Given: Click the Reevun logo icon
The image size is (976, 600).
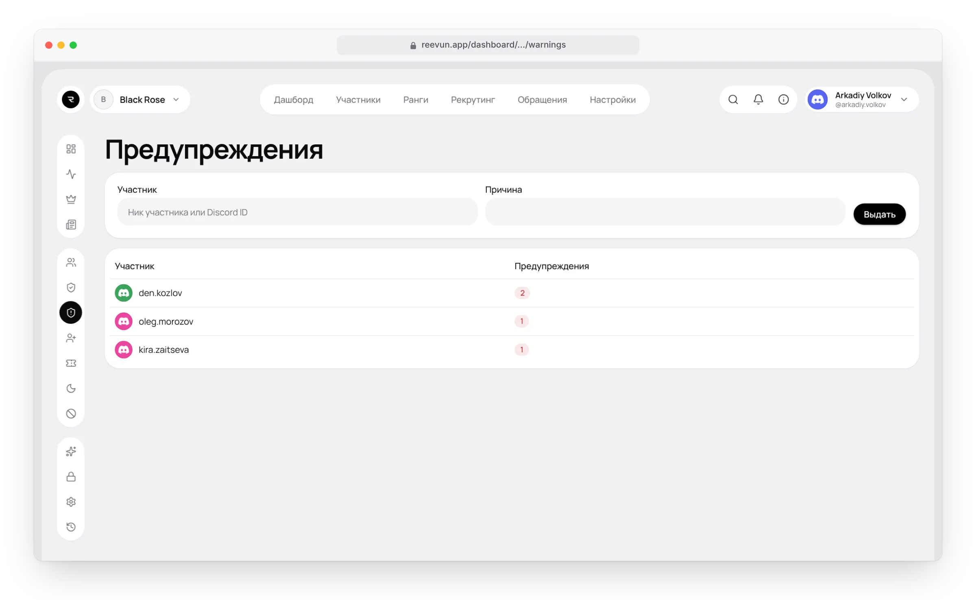Looking at the screenshot, I should click(x=70, y=99).
